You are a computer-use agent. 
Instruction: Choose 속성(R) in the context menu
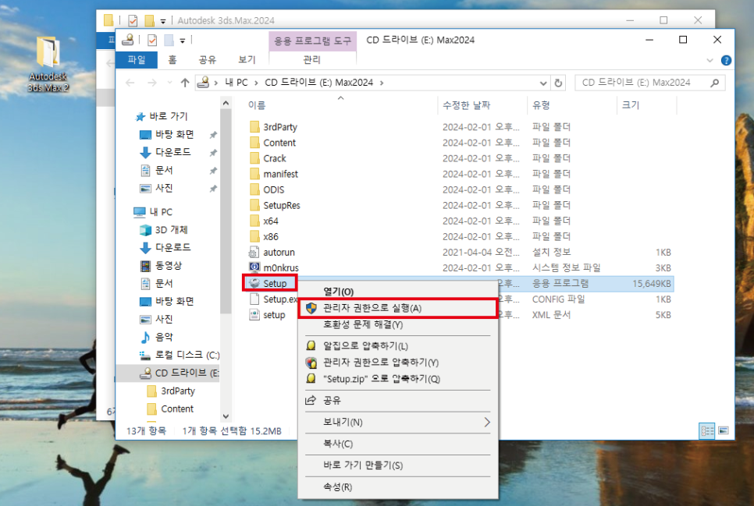pyautogui.click(x=398, y=487)
